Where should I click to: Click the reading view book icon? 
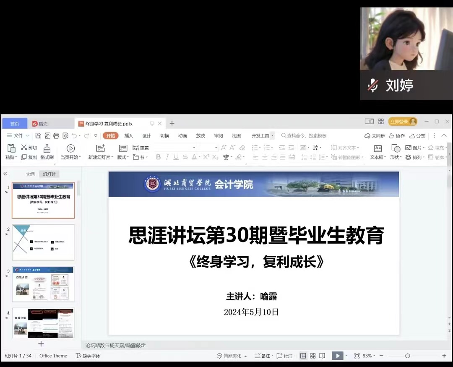322,356
